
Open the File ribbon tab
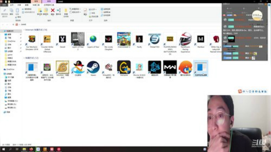[x=4, y=5]
